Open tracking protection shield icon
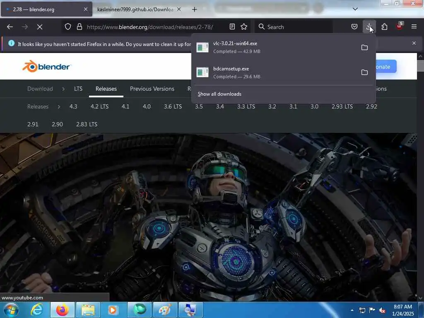This screenshot has width=424, height=318. click(68, 26)
